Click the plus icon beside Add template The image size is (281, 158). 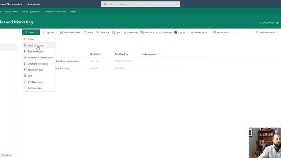click(x=25, y=88)
